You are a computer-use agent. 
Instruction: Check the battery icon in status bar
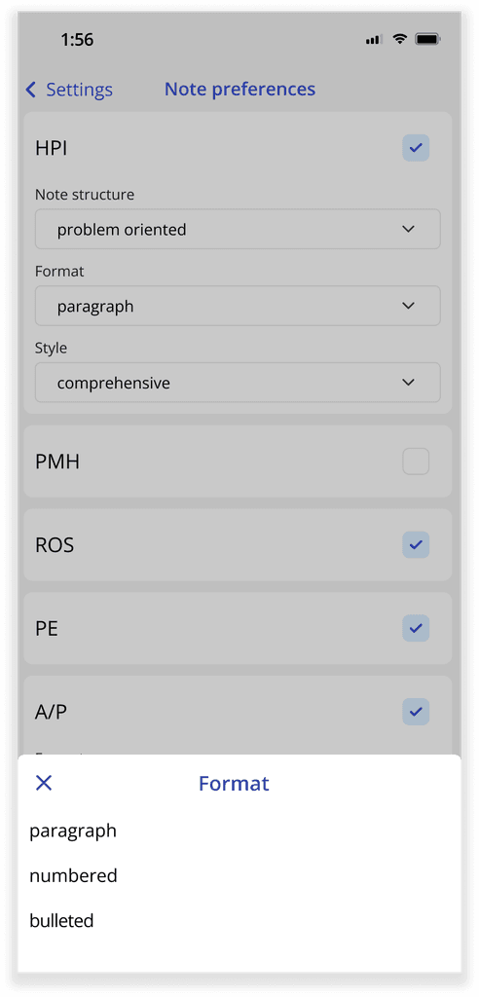[x=428, y=39]
